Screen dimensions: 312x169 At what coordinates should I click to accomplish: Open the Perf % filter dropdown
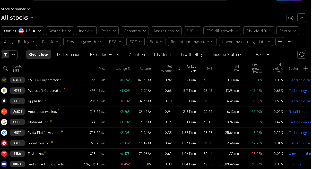point(50,42)
